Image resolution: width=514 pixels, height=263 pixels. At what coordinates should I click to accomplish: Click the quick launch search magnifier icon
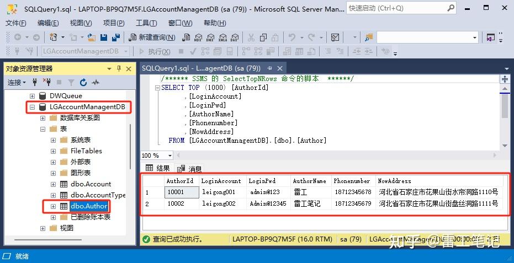[451, 8]
